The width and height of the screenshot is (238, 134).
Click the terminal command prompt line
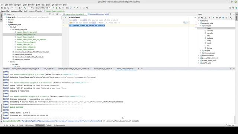point(71,121)
